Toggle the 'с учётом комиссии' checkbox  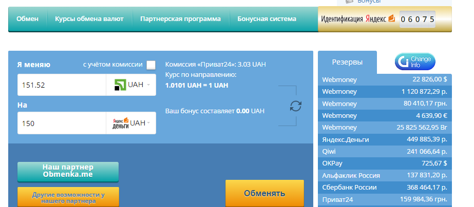pyautogui.click(x=151, y=65)
